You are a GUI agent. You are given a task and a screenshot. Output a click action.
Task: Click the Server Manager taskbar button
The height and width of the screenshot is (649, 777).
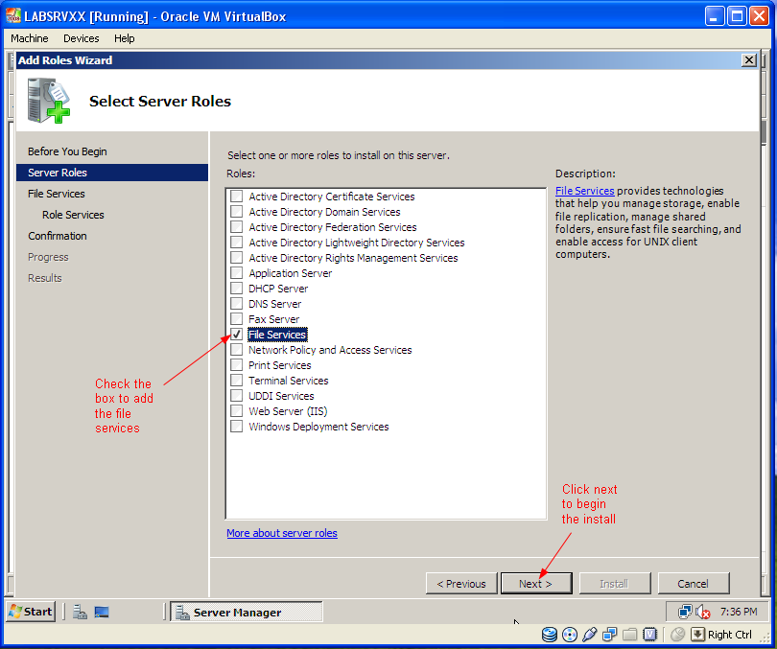[x=247, y=613]
